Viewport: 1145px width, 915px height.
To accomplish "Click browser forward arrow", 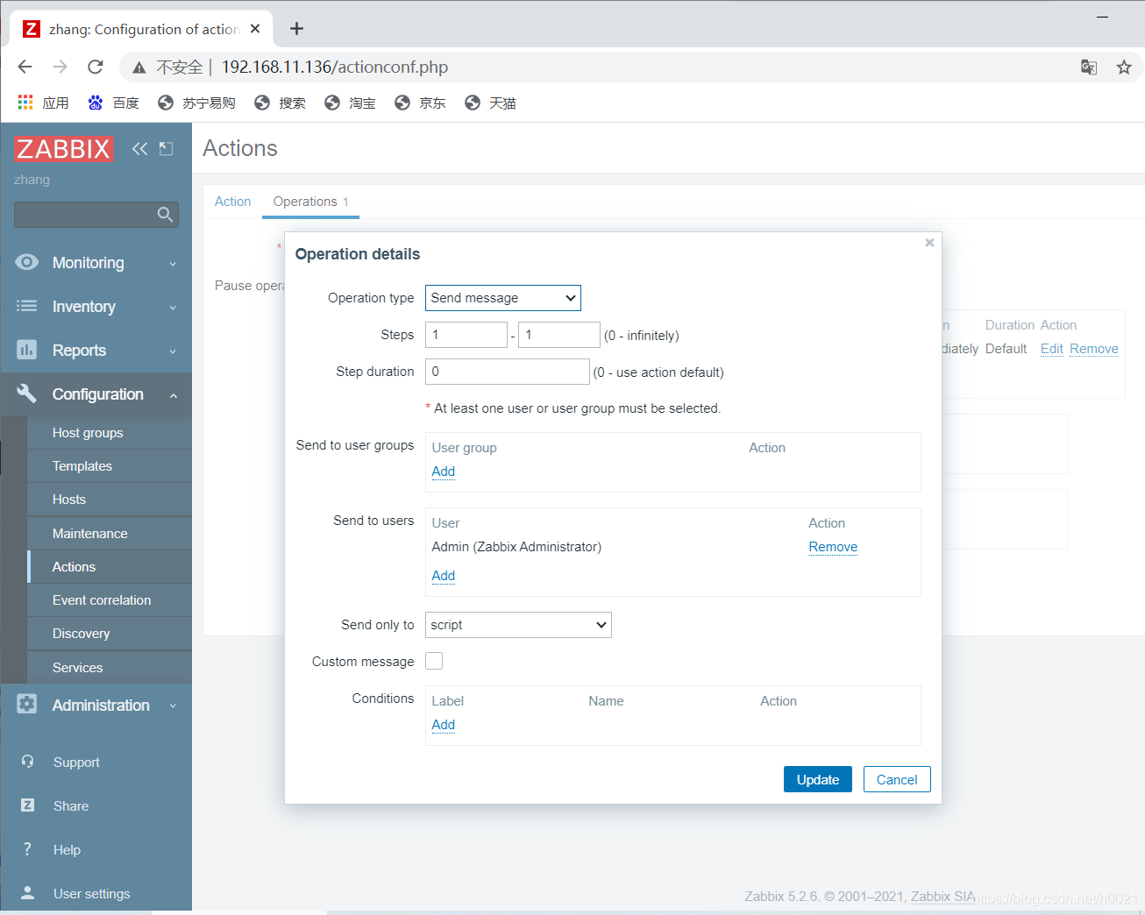I will pos(60,67).
